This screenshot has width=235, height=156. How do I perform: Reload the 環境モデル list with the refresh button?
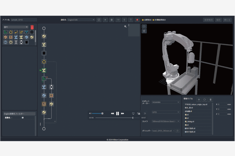coord(205,99)
